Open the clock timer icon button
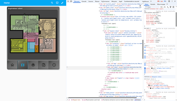Image resolution: width=177 pixels, height=101 pixels. click(54, 65)
